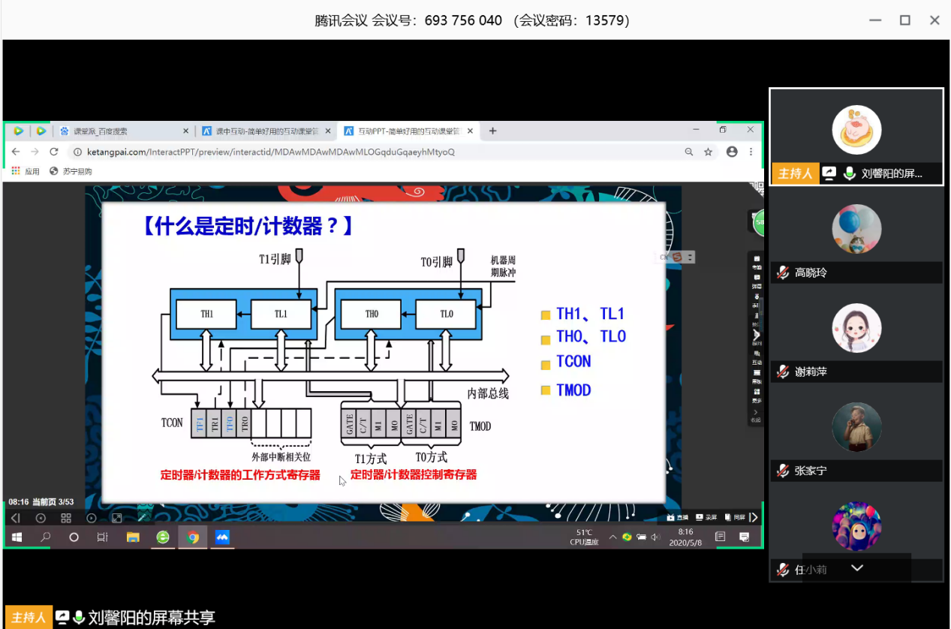Image resolution: width=951 pixels, height=629 pixels.
Task: Open taskbar clock showing 8:16
Action: click(685, 537)
